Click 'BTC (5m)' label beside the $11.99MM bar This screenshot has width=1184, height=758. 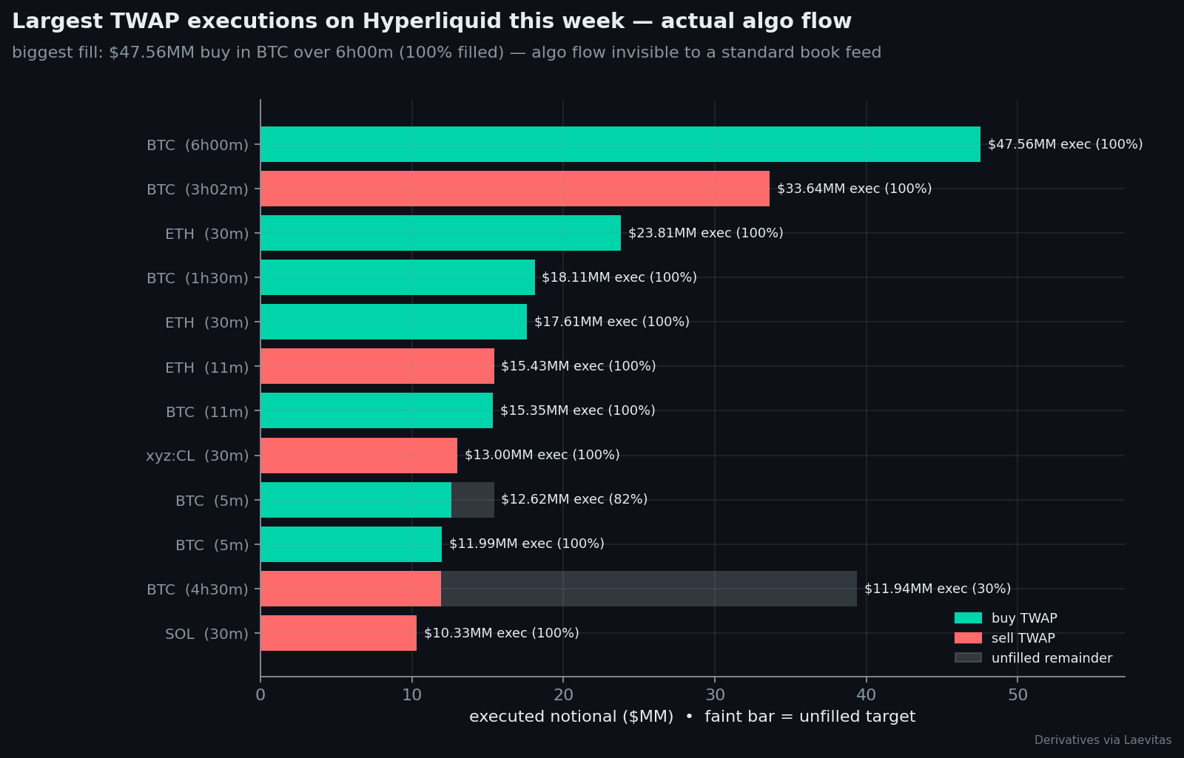click(x=212, y=545)
